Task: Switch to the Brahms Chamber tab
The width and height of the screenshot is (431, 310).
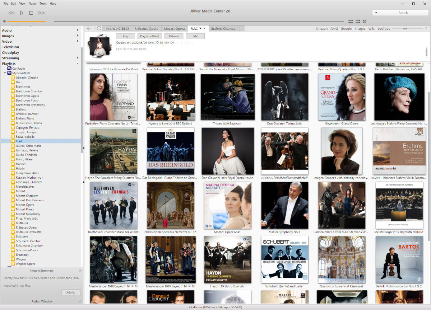Action: 224,29
